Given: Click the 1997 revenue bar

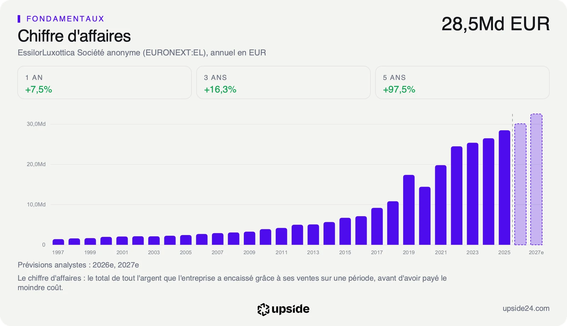Looking at the screenshot, I should (58, 242).
